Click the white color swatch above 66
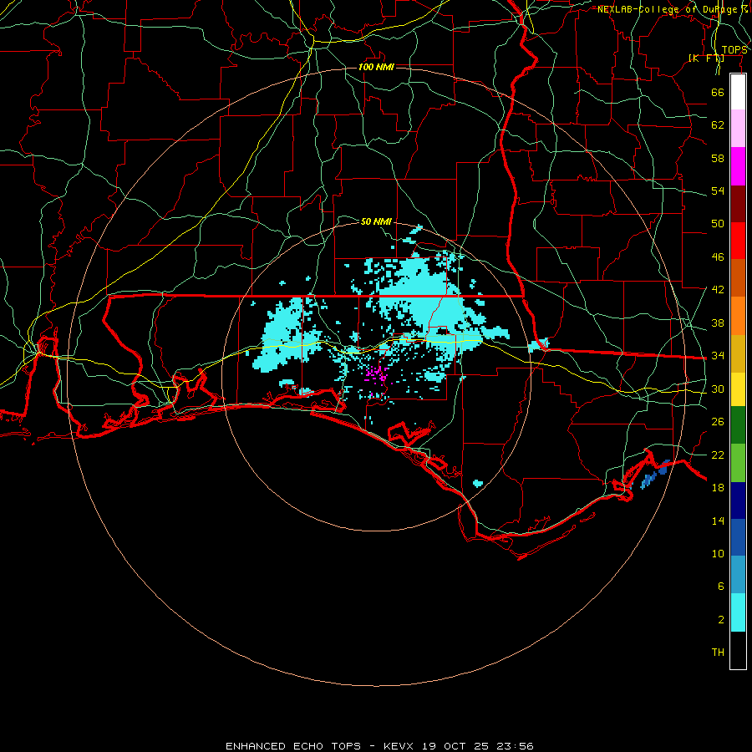The height and width of the screenshot is (752, 752). point(738,92)
